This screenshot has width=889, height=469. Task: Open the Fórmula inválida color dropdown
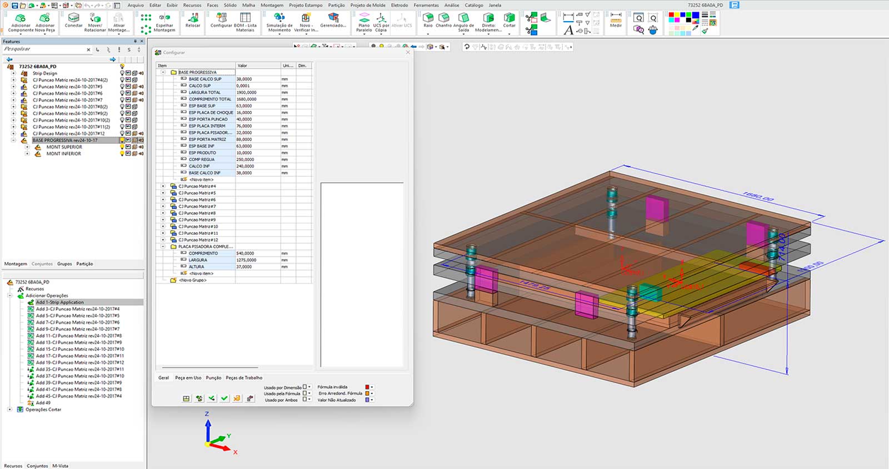372,387
